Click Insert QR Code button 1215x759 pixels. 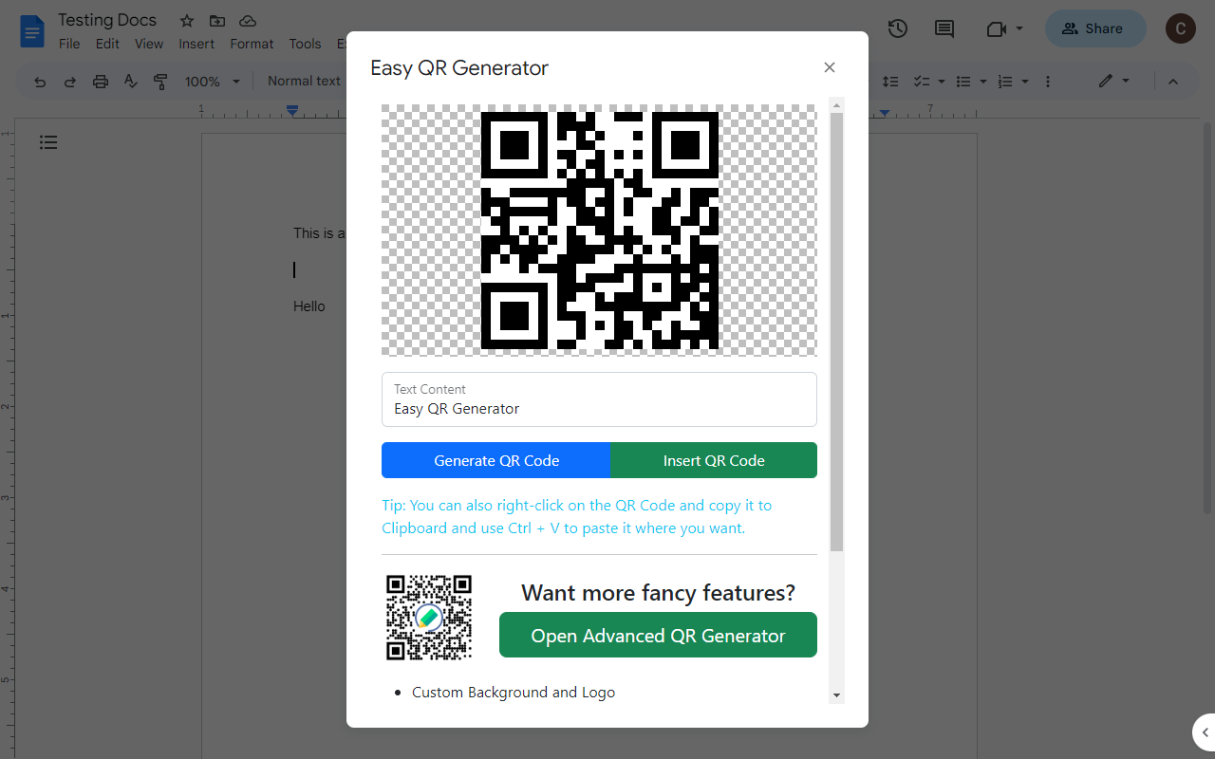point(714,460)
